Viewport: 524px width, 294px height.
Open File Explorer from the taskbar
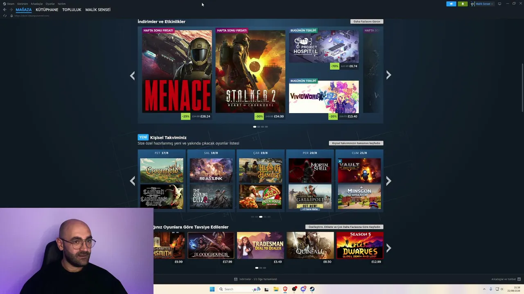(276, 289)
